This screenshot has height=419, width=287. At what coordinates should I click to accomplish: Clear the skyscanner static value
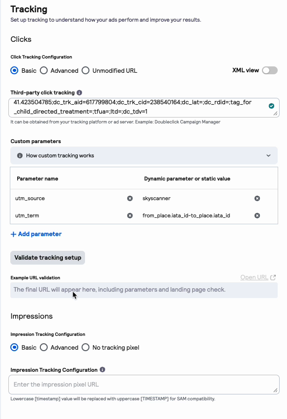[x=257, y=198]
